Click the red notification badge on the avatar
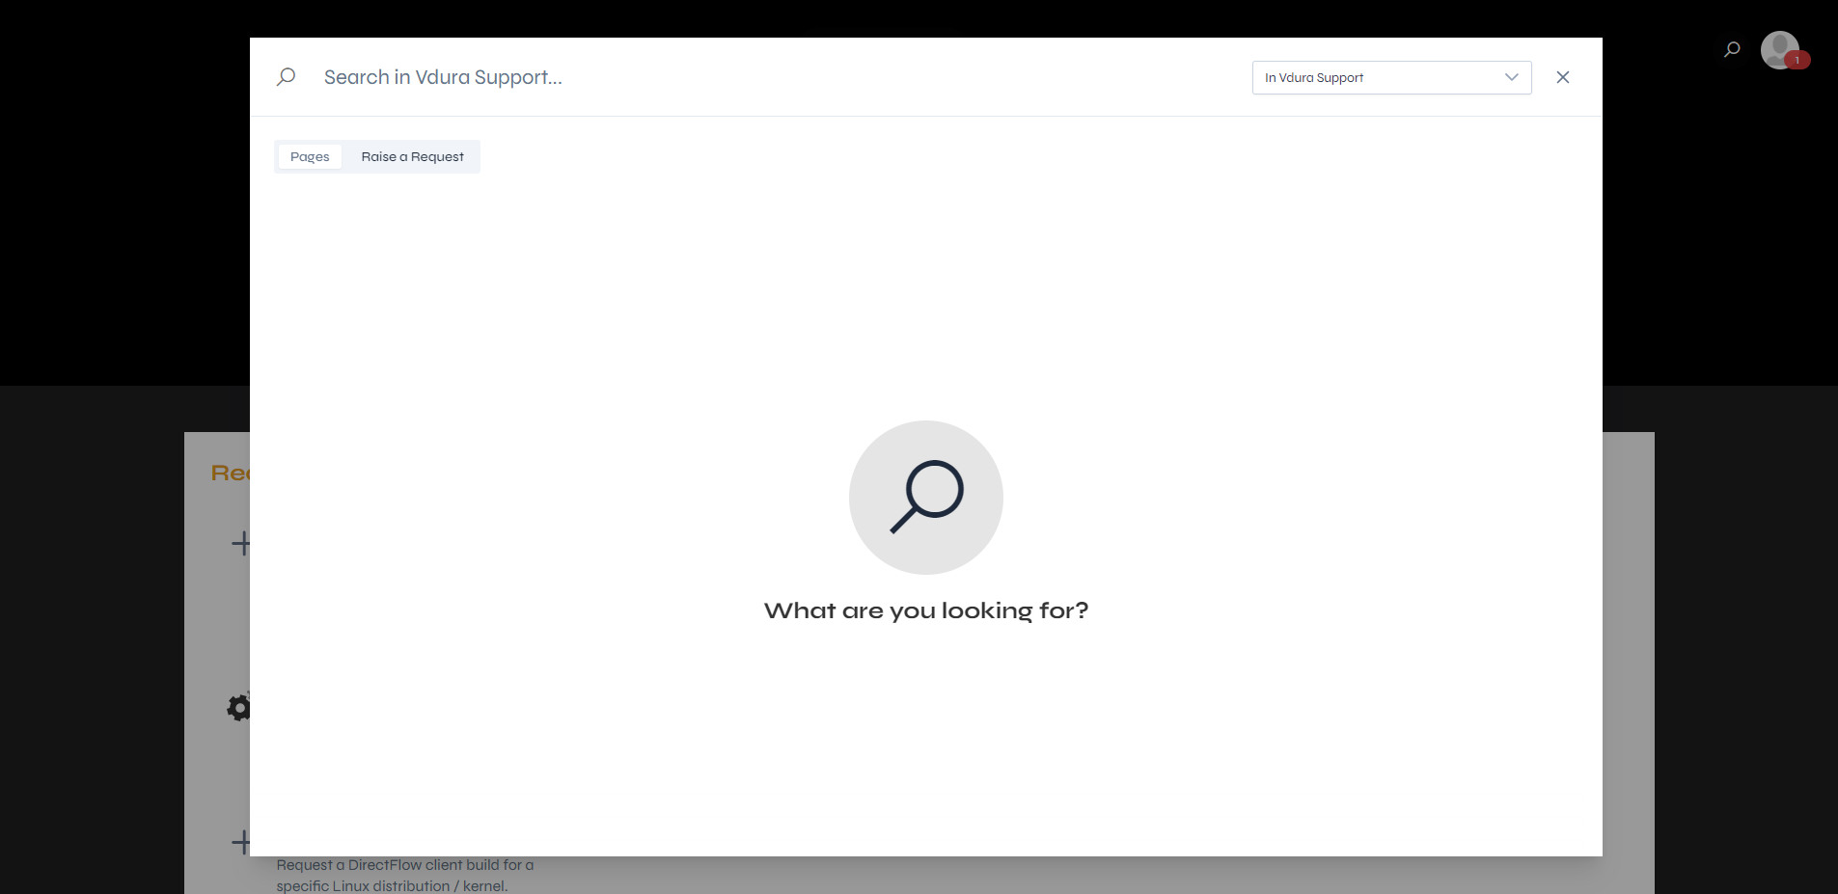1838x894 pixels. click(x=1797, y=60)
